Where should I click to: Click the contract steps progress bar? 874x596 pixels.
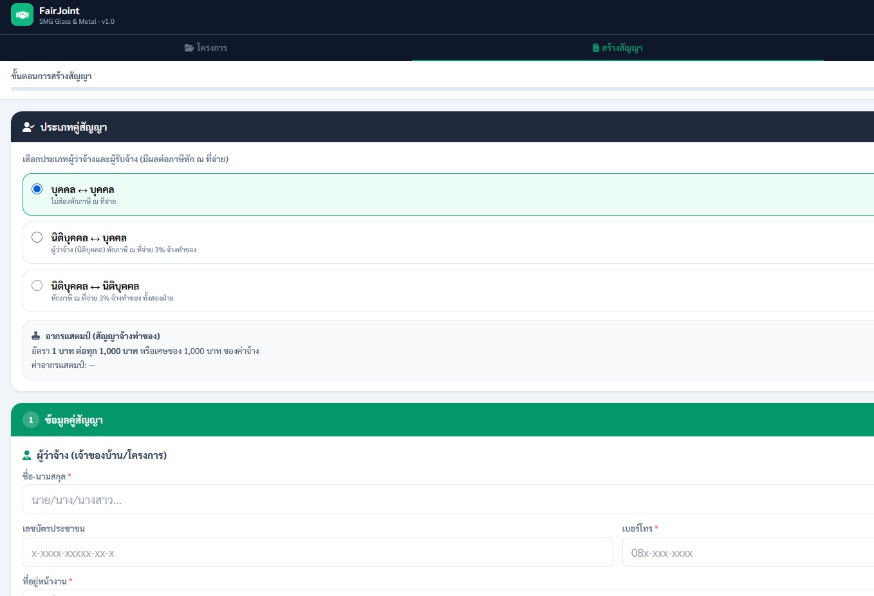[x=442, y=89]
